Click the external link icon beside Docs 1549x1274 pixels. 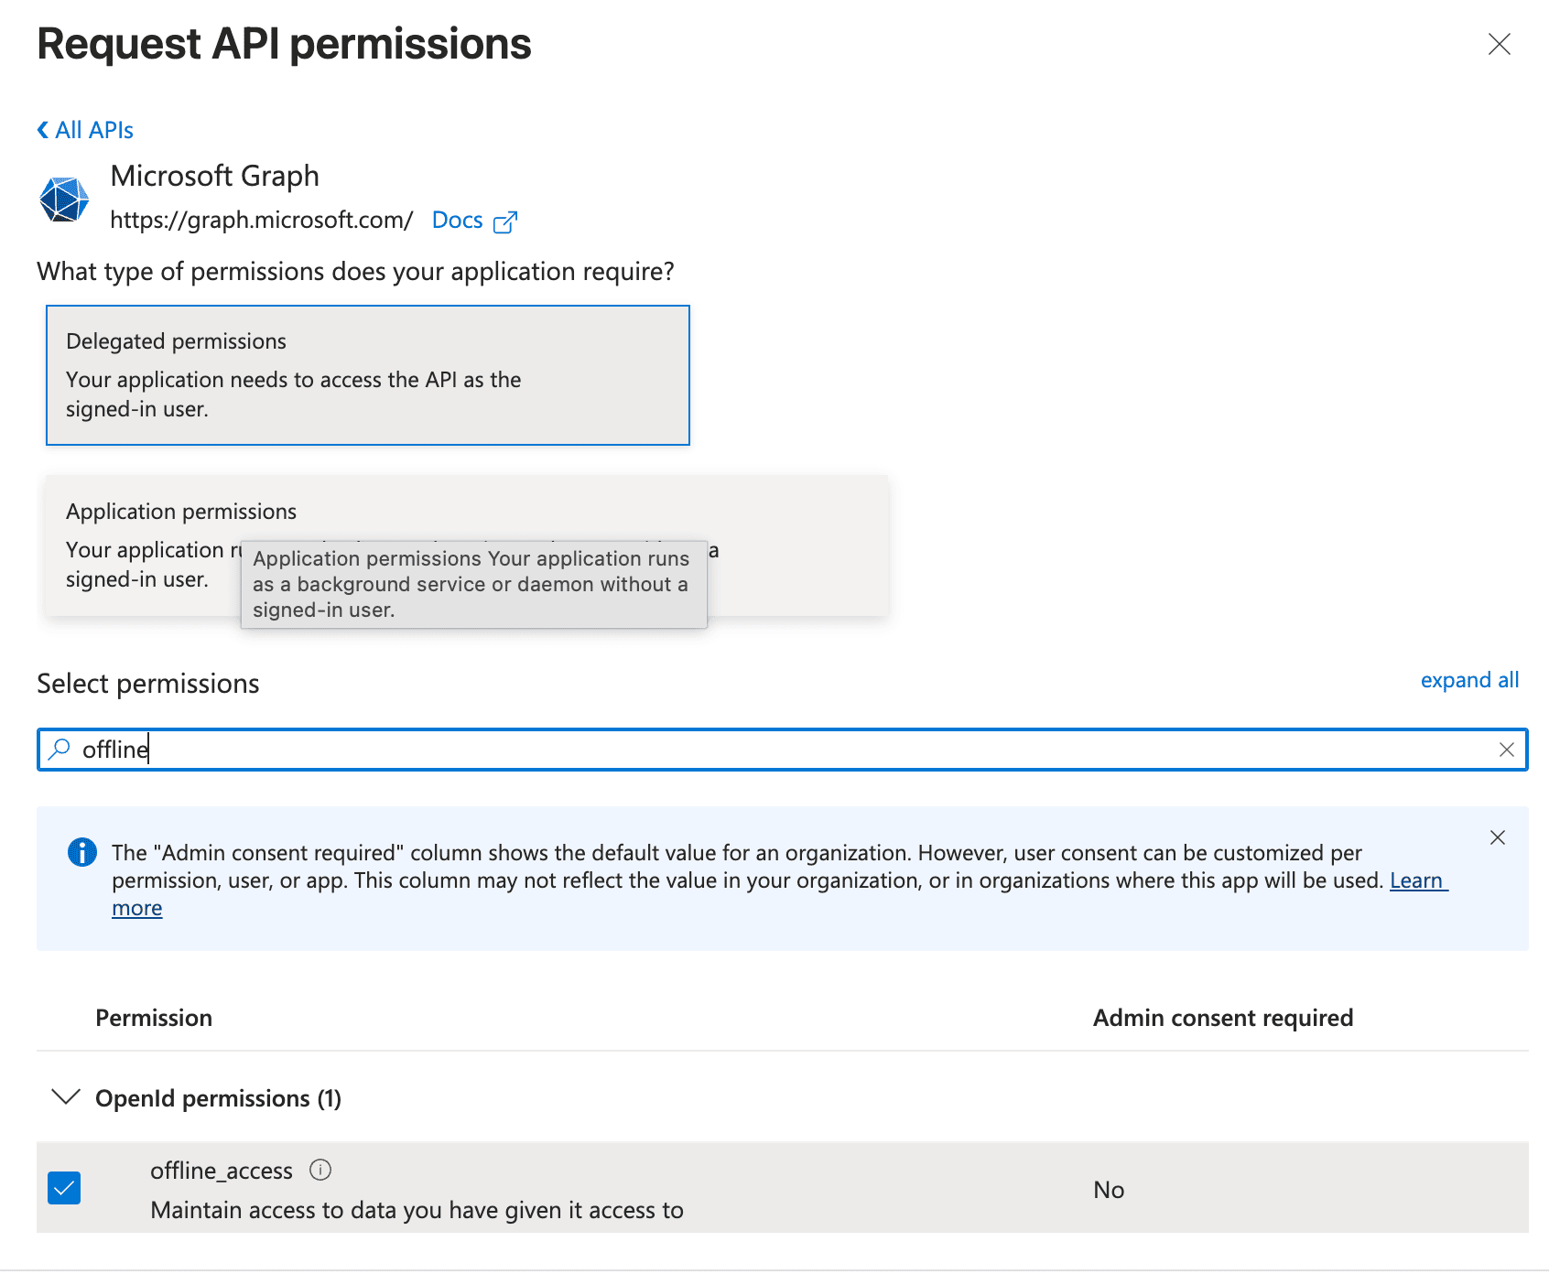505,221
